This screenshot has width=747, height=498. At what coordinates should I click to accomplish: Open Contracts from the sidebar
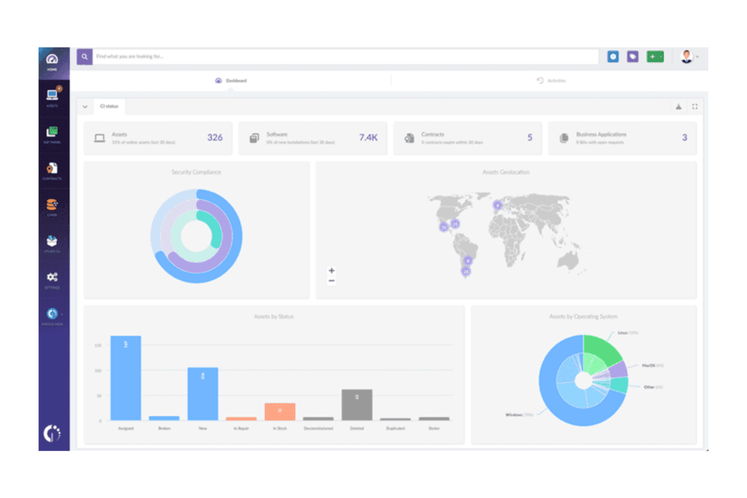pos(52,171)
